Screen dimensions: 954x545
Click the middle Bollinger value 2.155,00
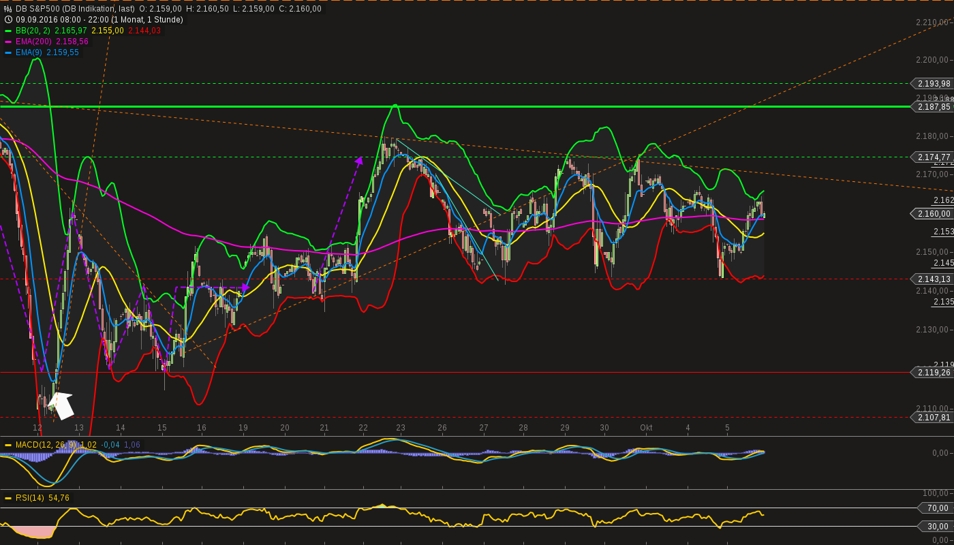coord(108,31)
